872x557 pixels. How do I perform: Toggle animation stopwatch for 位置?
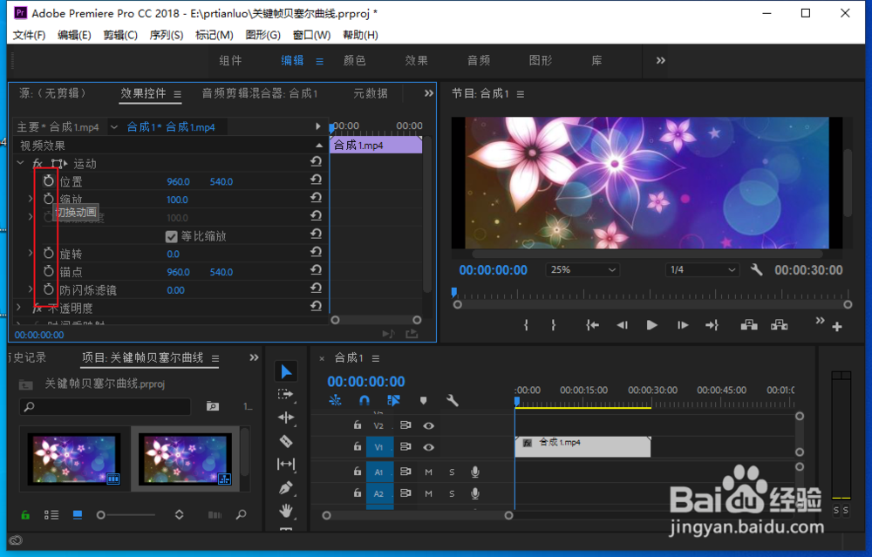48,180
